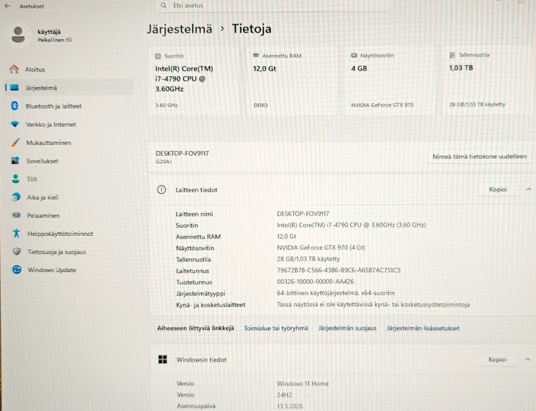The height and width of the screenshot is (411, 536).
Task: Open the käyttäjä profile avatar
Action: pos(18,35)
